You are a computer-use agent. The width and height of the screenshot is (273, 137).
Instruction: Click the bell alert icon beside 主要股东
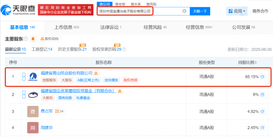pos(33,39)
